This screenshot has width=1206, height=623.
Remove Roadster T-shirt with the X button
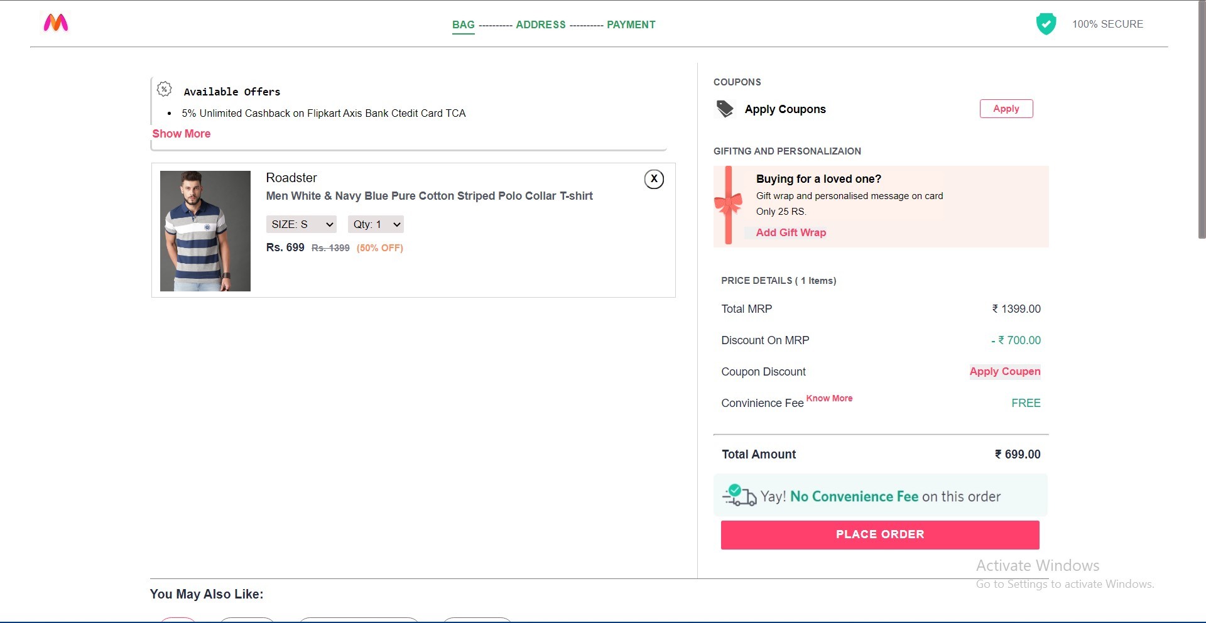(x=654, y=179)
